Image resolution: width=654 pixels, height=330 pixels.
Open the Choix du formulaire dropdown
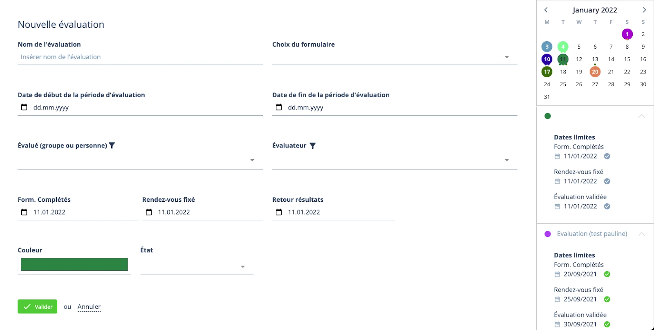click(x=507, y=57)
